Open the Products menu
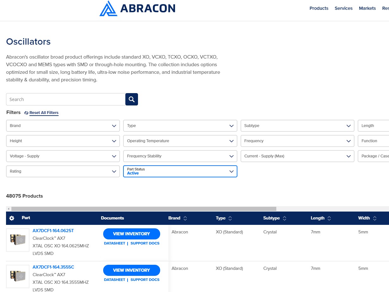 [x=319, y=8]
